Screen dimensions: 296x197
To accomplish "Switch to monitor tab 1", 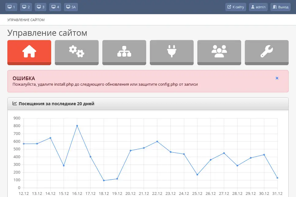I will coord(11,7).
